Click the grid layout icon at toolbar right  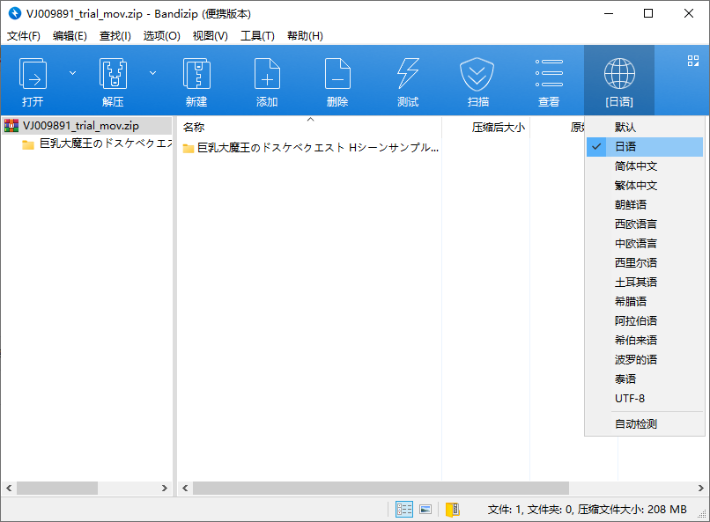(x=692, y=61)
